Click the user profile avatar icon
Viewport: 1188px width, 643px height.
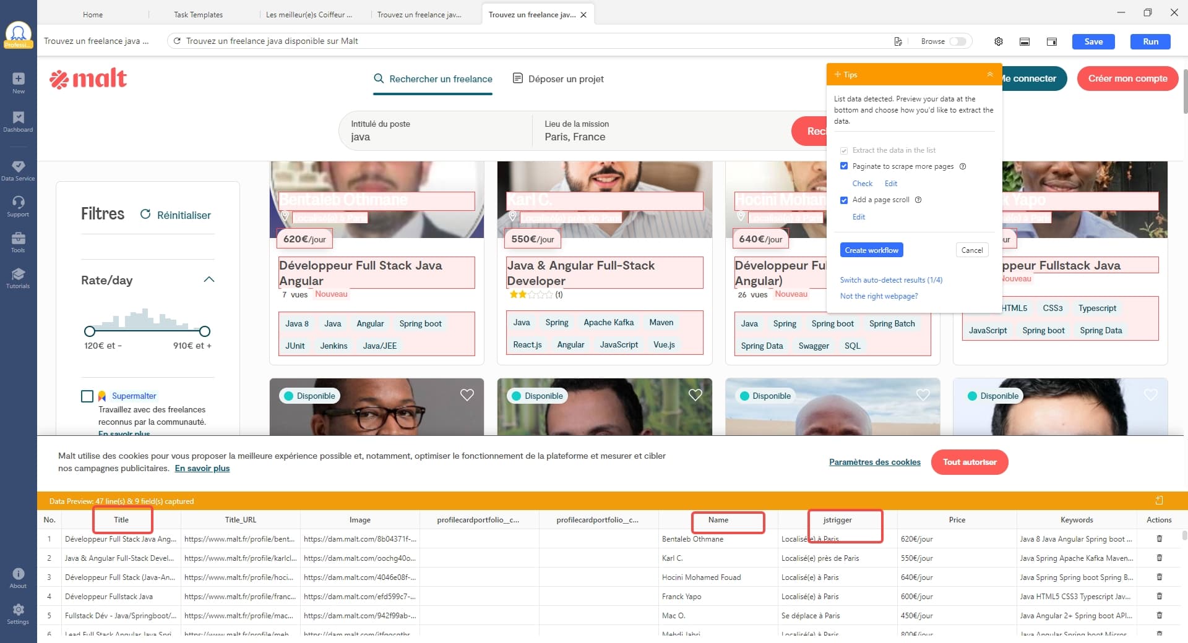[19, 34]
